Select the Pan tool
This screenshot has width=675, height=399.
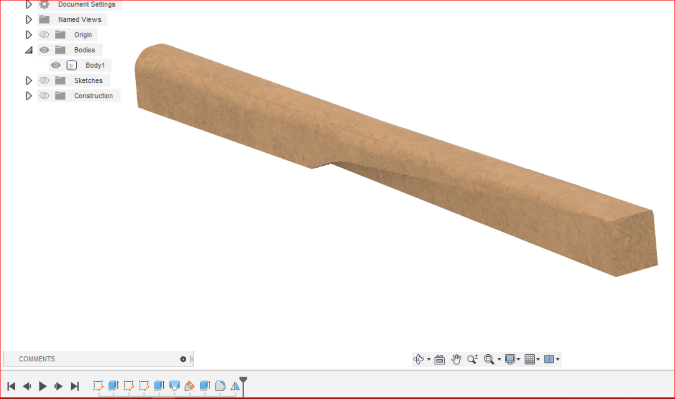[x=456, y=359]
